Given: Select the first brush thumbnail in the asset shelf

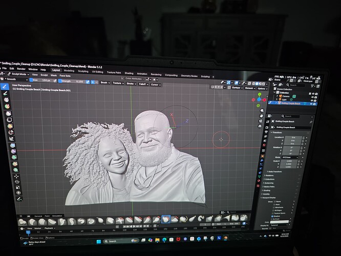Looking at the screenshot, I should 22,222.
